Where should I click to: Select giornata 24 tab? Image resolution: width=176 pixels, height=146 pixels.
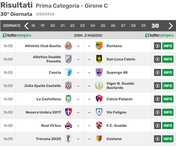coord(93,26)
